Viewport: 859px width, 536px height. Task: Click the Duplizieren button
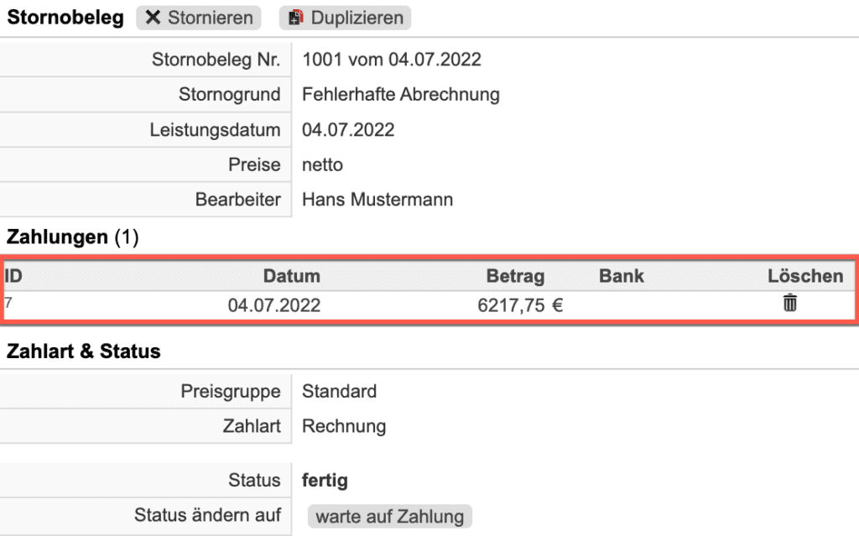coord(344,17)
